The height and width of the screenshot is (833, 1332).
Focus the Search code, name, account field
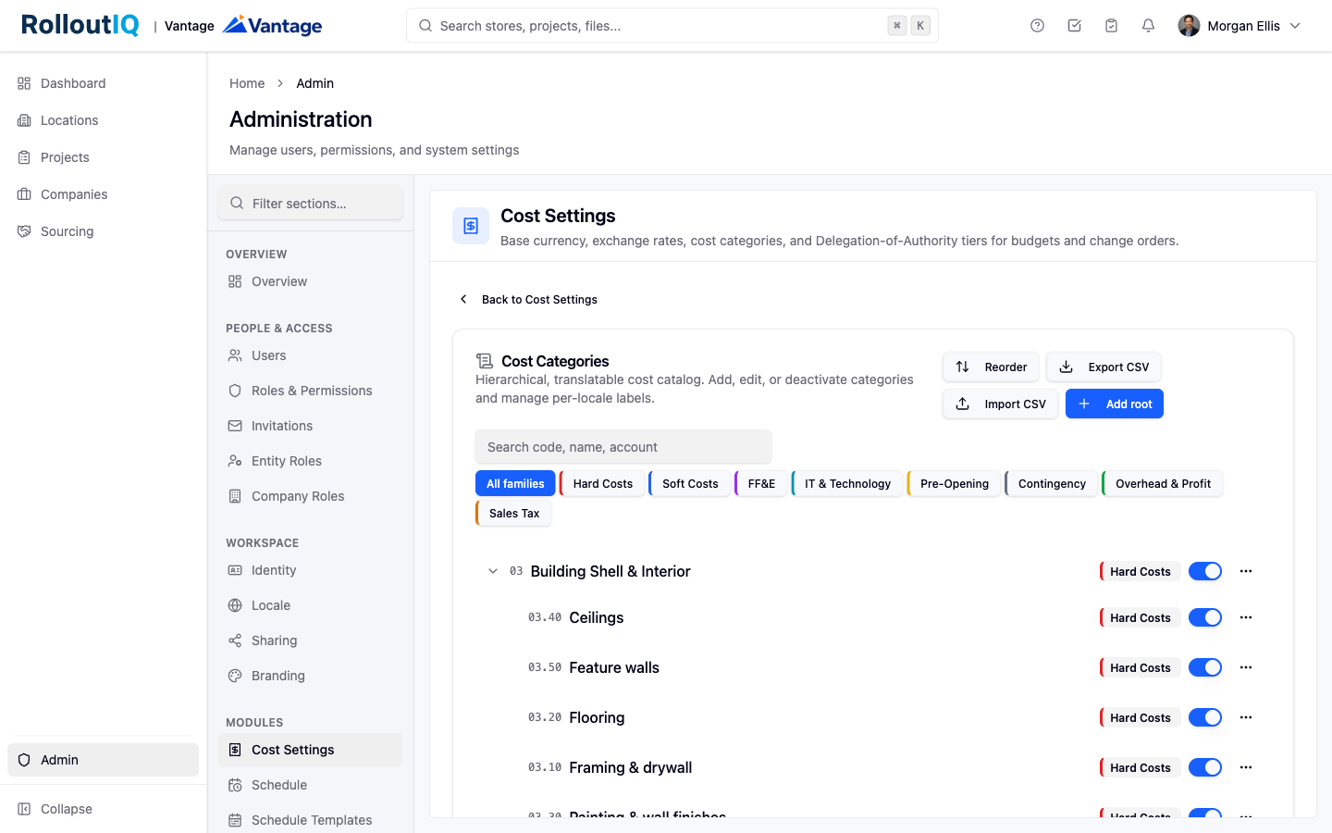point(623,447)
